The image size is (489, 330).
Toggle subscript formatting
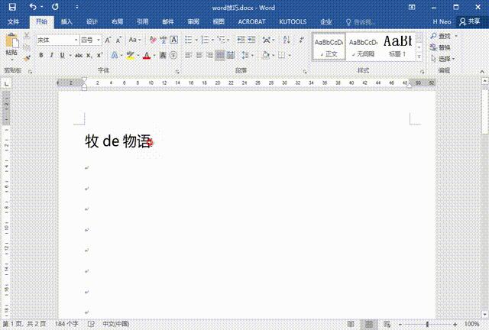89,55
